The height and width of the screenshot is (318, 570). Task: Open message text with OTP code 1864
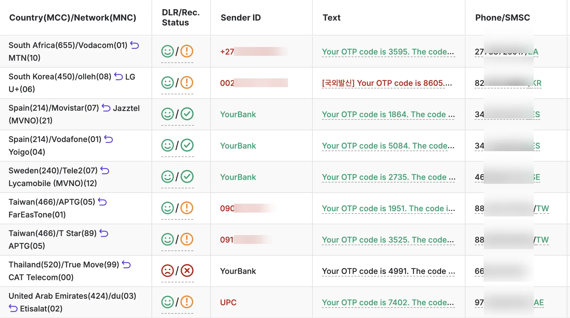click(388, 114)
